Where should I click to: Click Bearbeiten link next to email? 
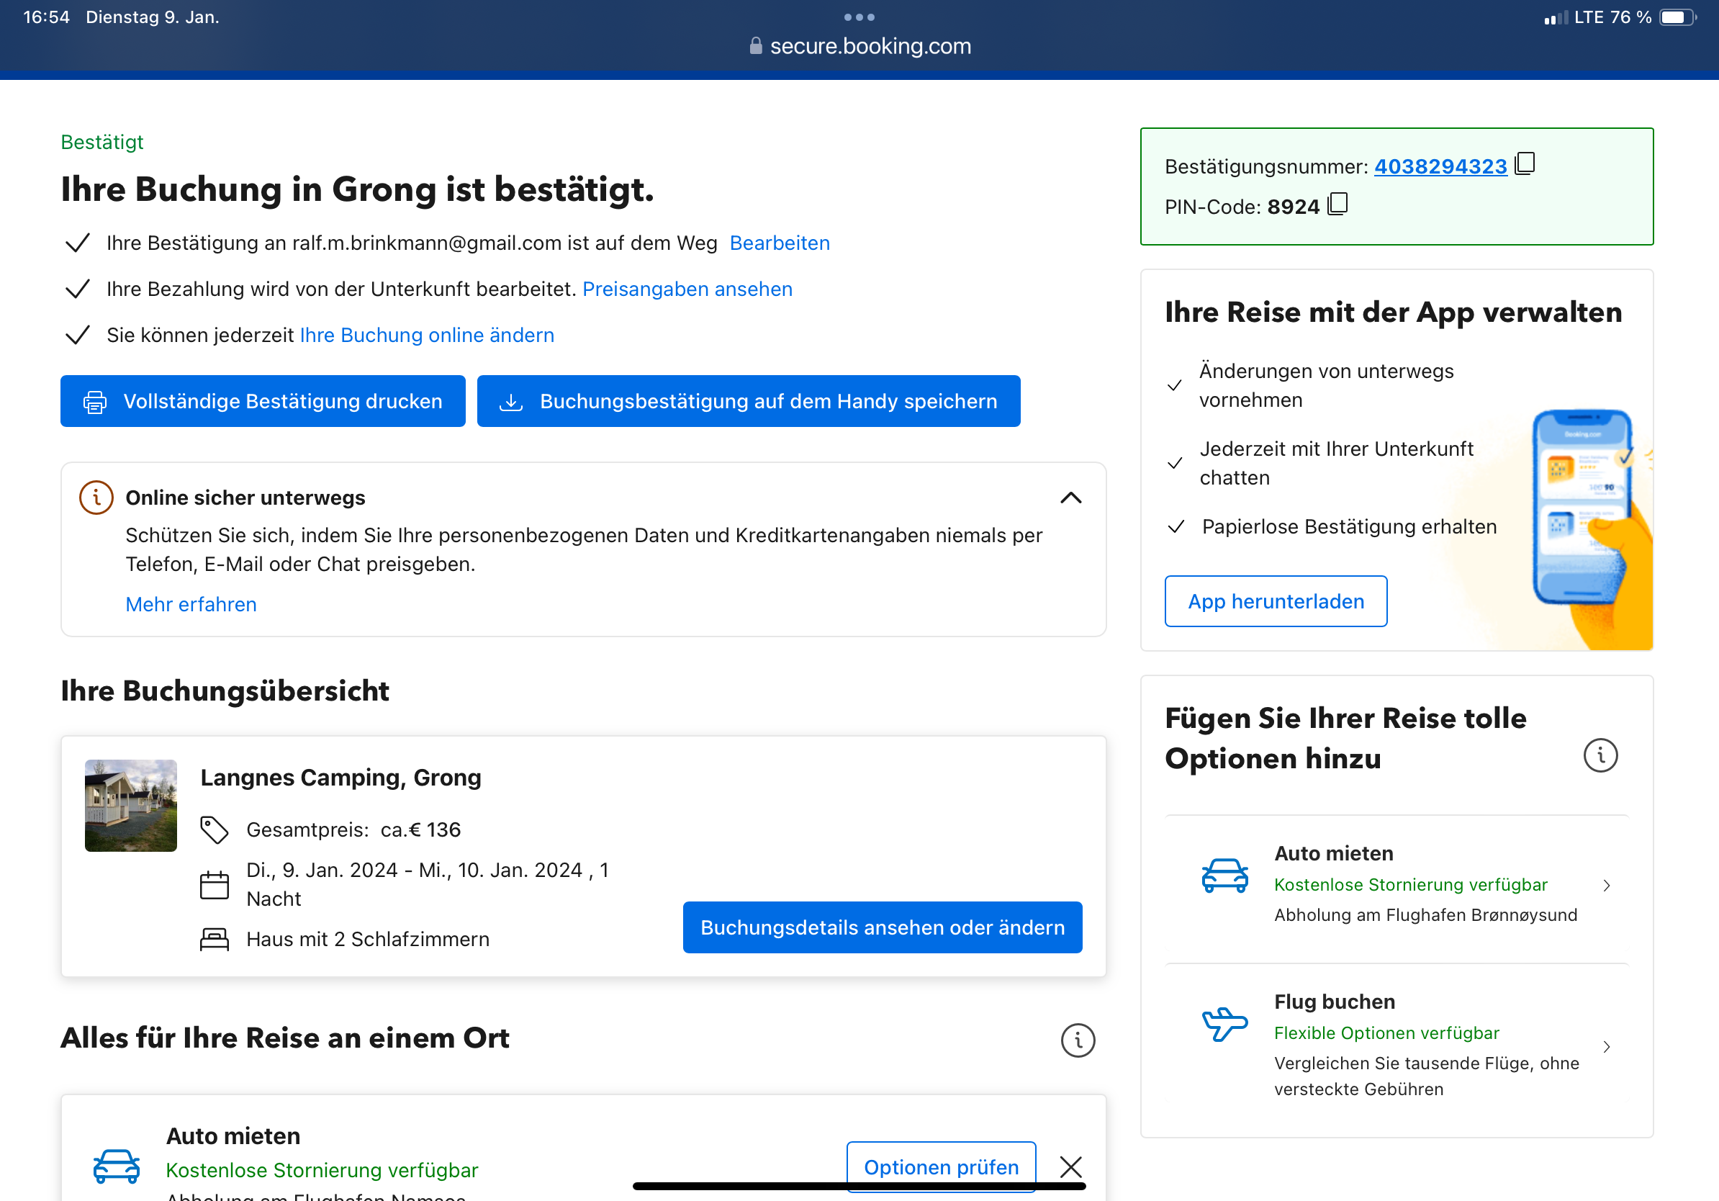click(x=780, y=243)
